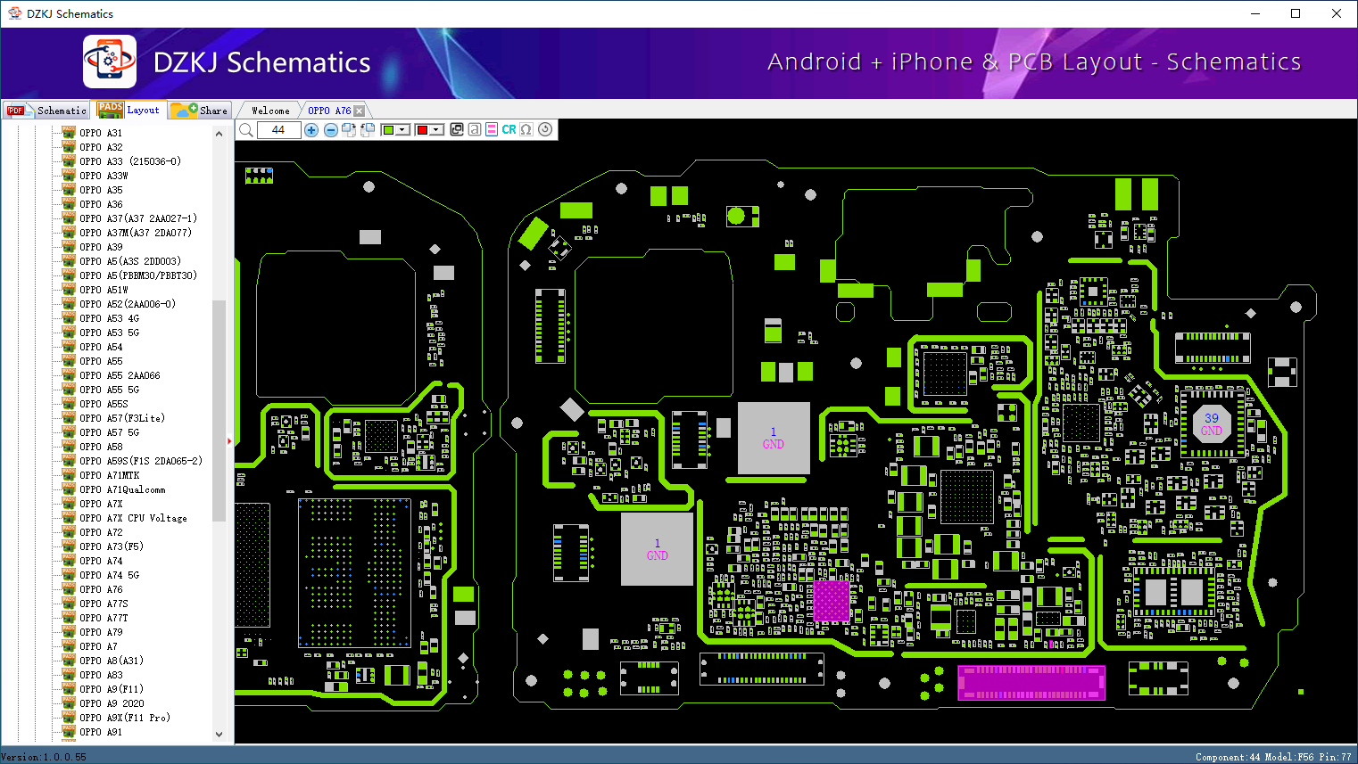Select 'OPPO A54' in the tree
Viewport: 1358px width, 764px height.
pyautogui.click(x=101, y=347)
